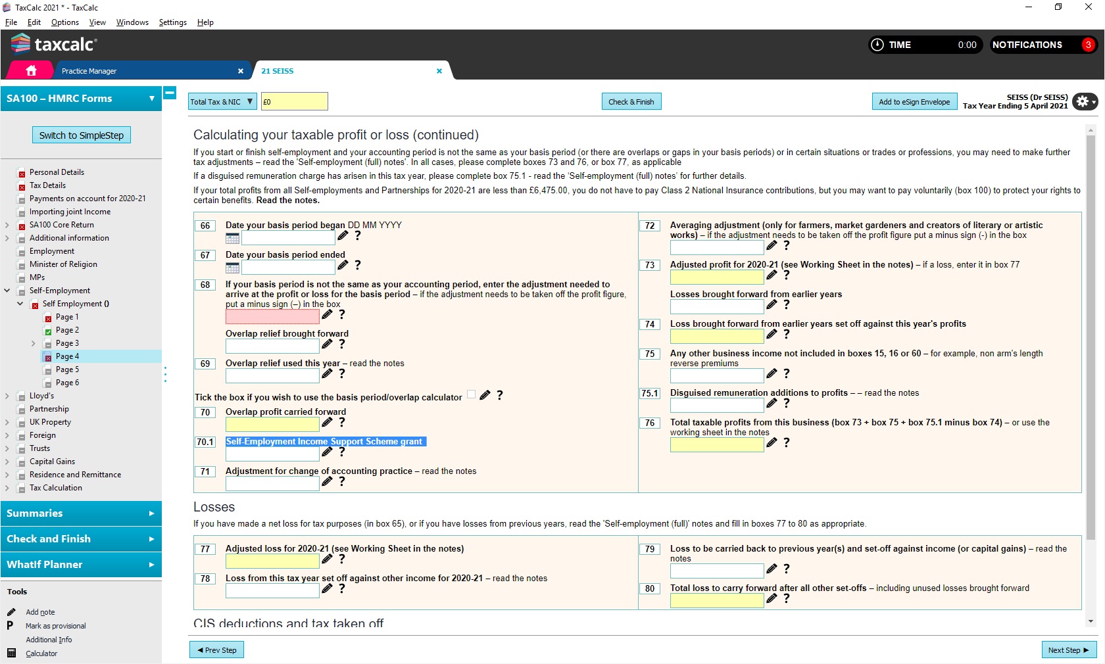
Task: Expand the WhatIf Planner section
Action: [x=81, y=565]
